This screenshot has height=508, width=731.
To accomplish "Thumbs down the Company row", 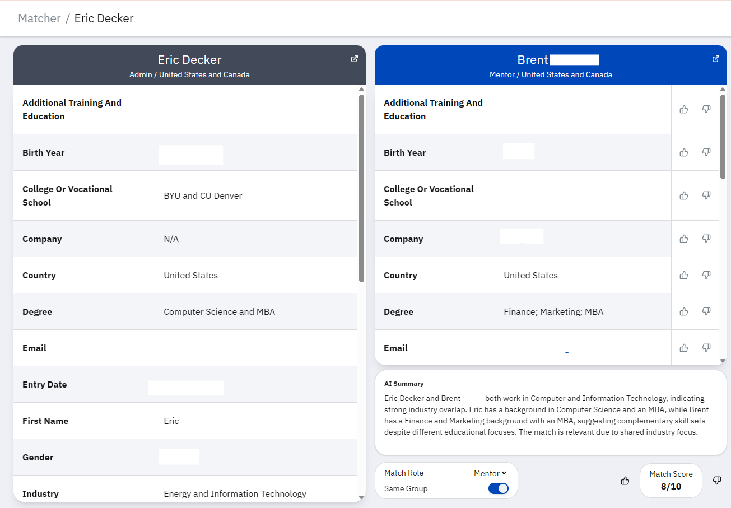I will 706,239.
